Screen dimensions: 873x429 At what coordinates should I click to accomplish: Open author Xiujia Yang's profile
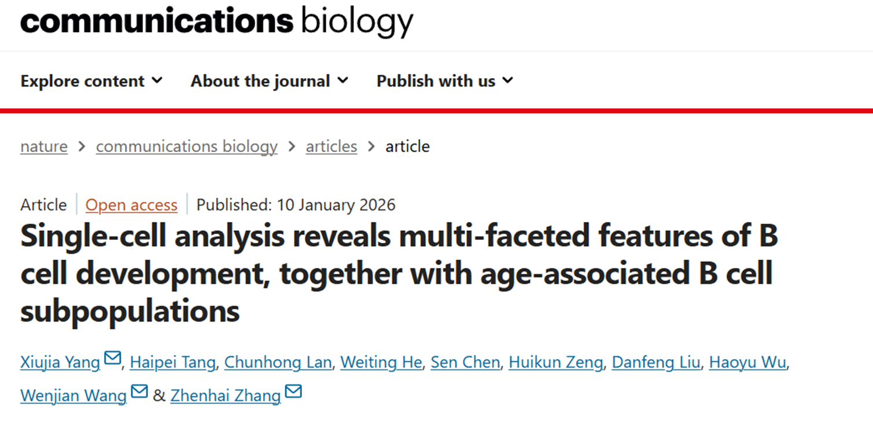click(60, 363)
